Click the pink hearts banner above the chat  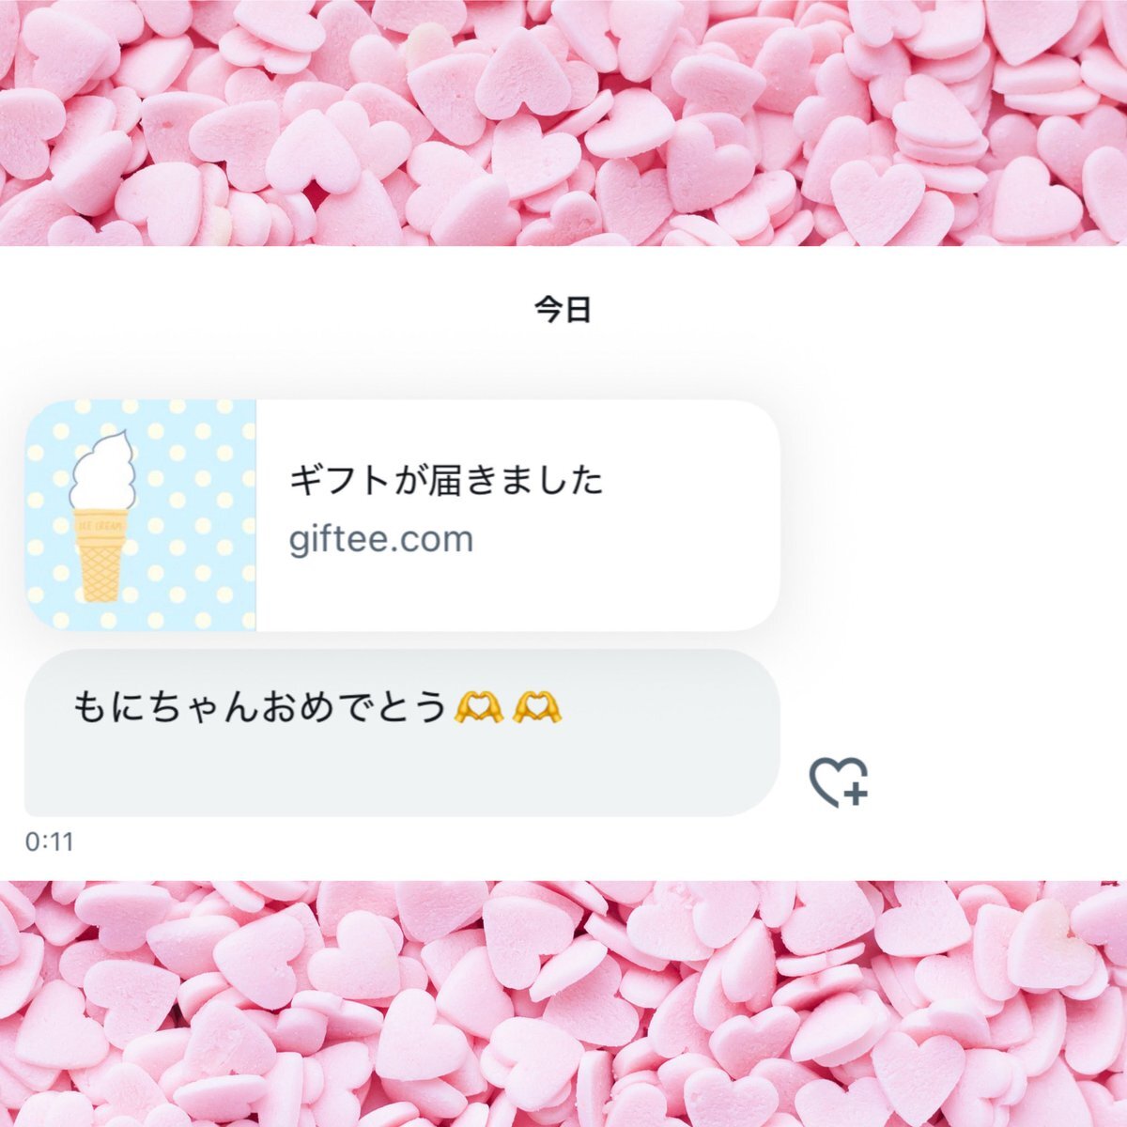tap(563, 122)
